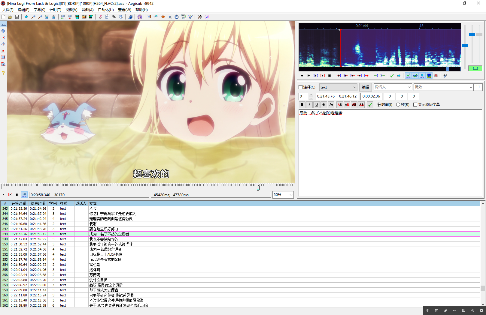Viewport: 486px width, 315px height.
Task: Open the 50% video zoom dropdown
Action: (283, 195)
